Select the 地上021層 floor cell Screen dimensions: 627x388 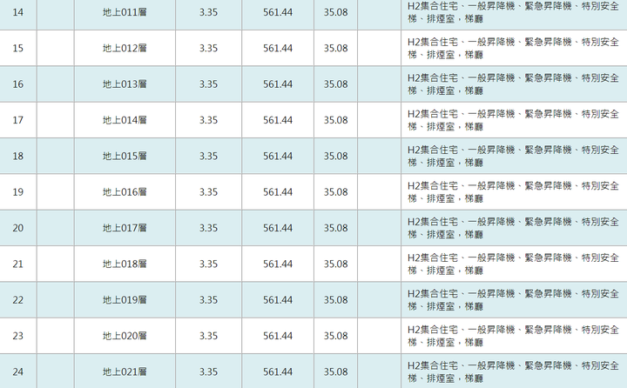point(125,371)
